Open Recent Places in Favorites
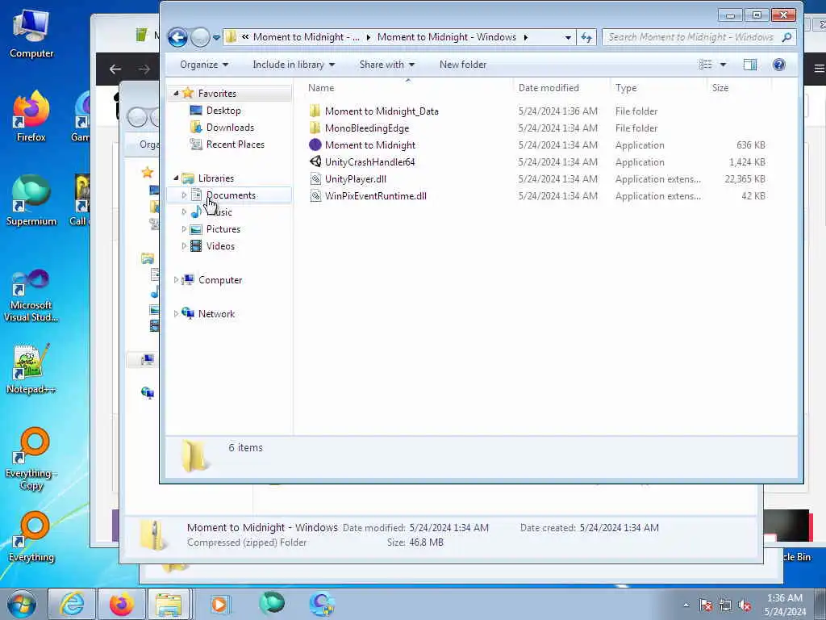 tap(235, 144)
